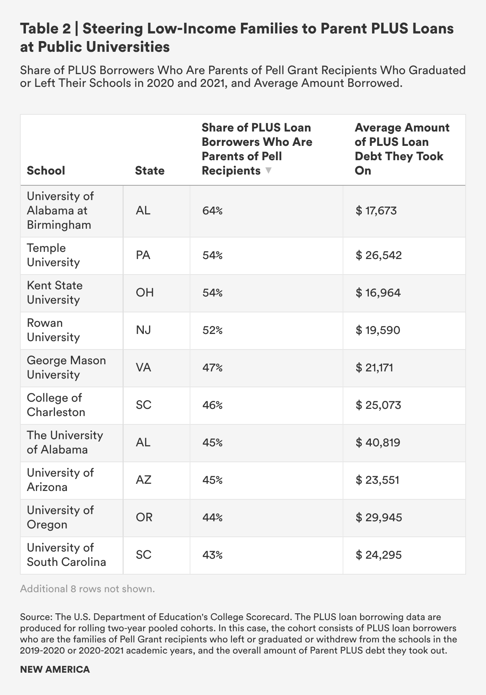This screenshot has width=486, height=695.
Task: Click the Share of PLUS Loan Borrowers header
Action: point(257,149)
